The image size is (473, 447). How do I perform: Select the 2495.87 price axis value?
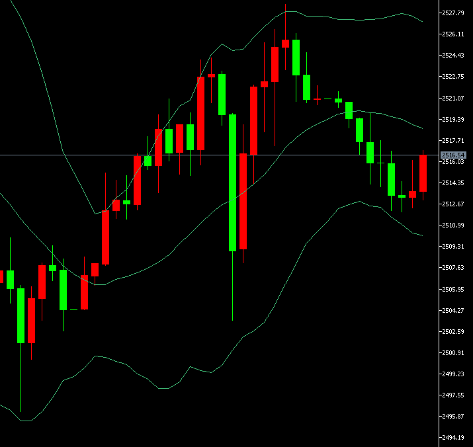[x=453, y=416]
